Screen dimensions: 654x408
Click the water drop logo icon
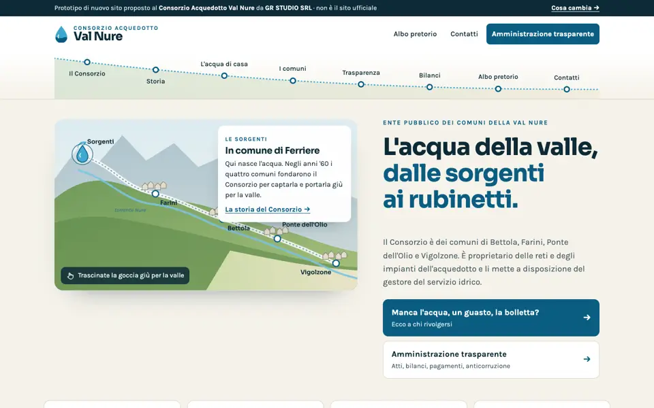[x=61, y=34]
